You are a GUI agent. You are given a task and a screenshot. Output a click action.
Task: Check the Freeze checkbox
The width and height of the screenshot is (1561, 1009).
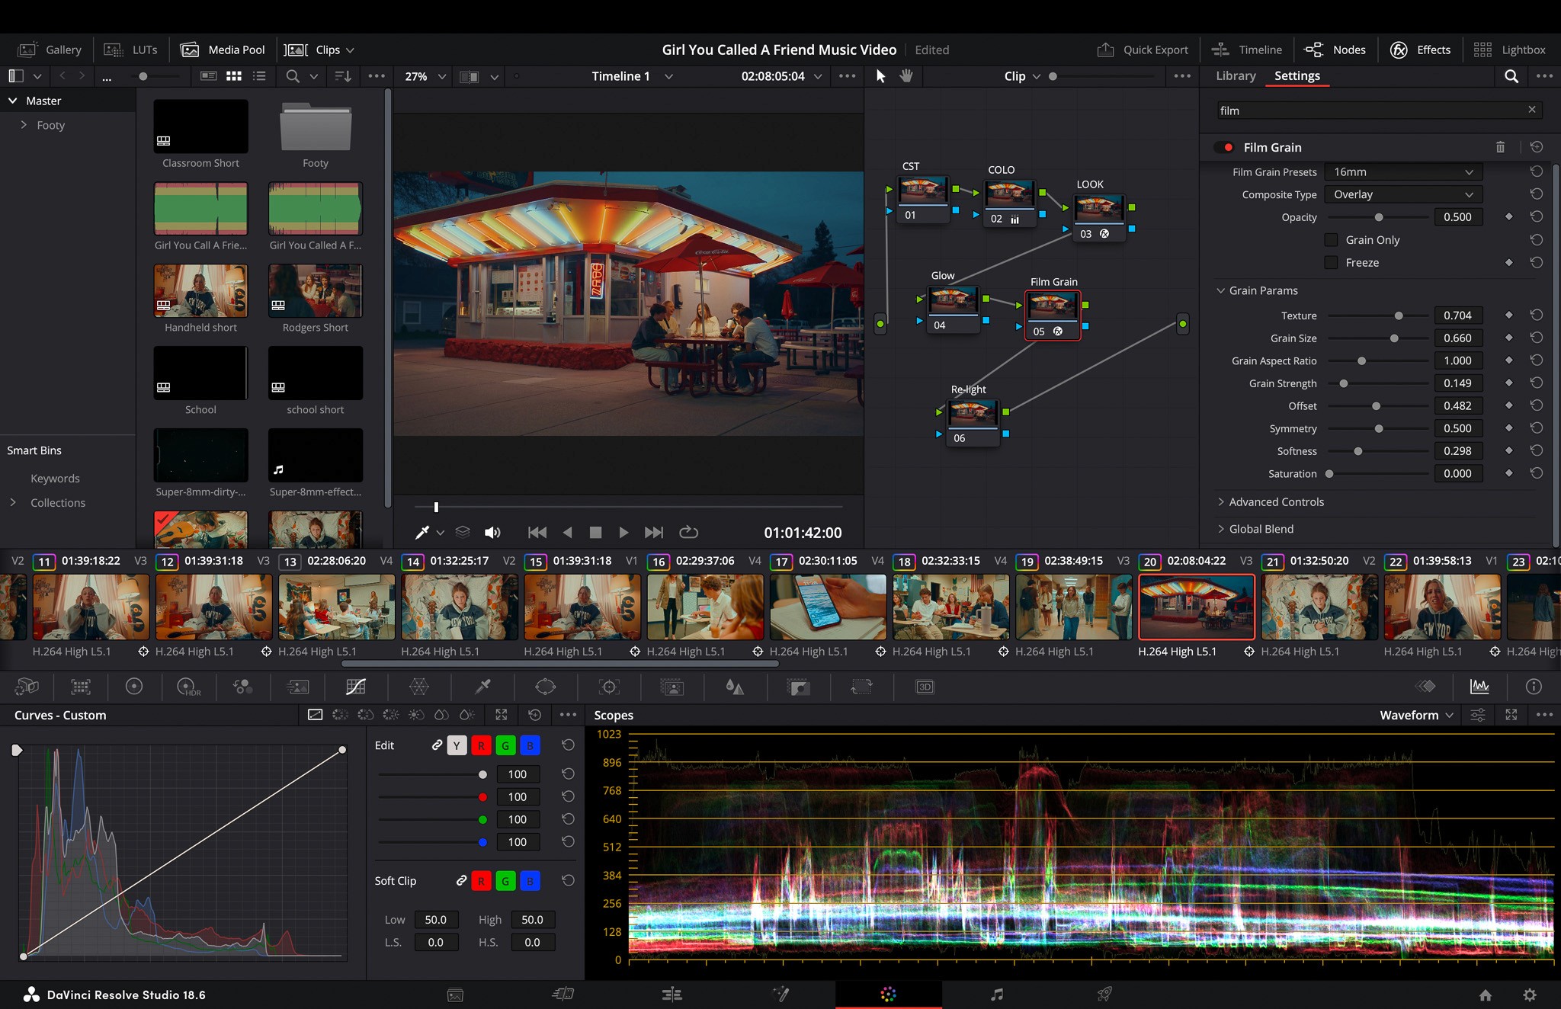[x=1332, y=263]
